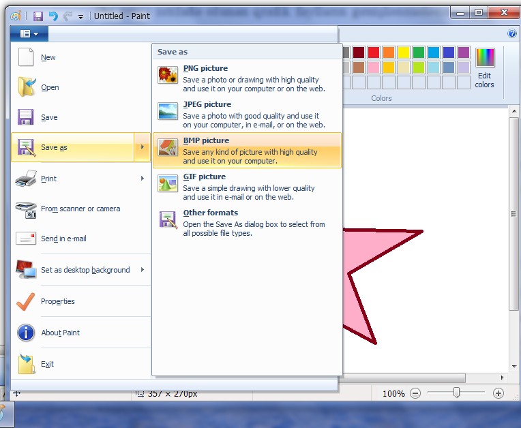
Task: Pick the purple color swatch
Action: coord(463,52)
